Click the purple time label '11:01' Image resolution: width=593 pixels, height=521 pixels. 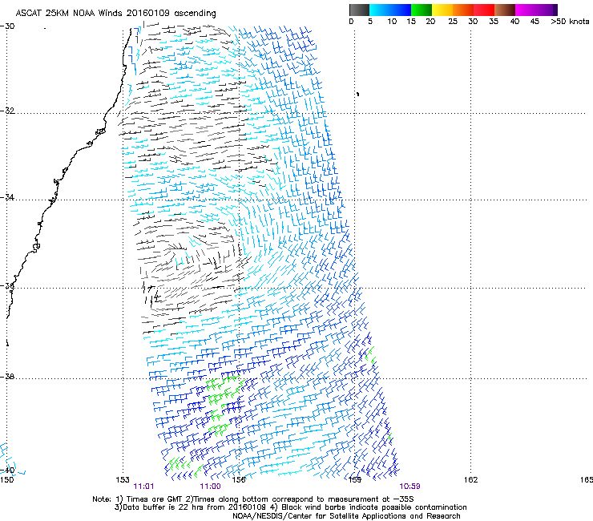click(x=143, y=487)
